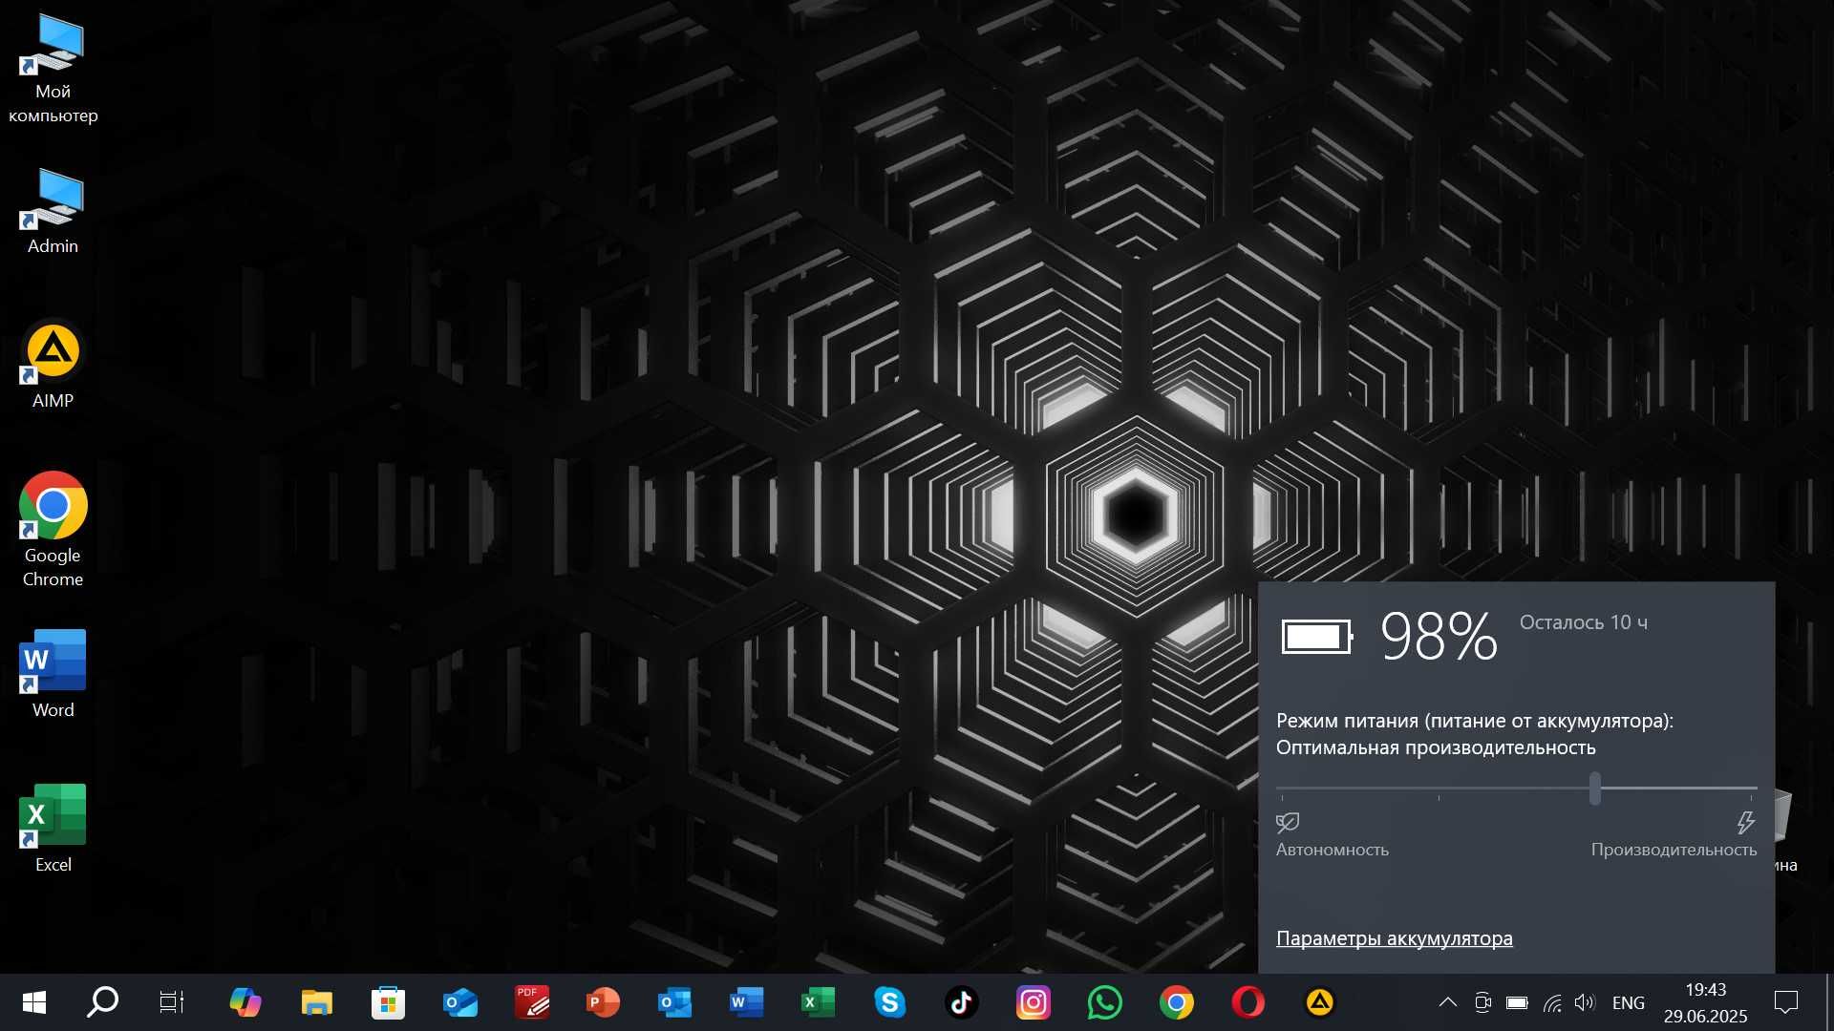
Task: Set the power mode slider handle
Action: pyautogui.click(x=1595, y=789)
